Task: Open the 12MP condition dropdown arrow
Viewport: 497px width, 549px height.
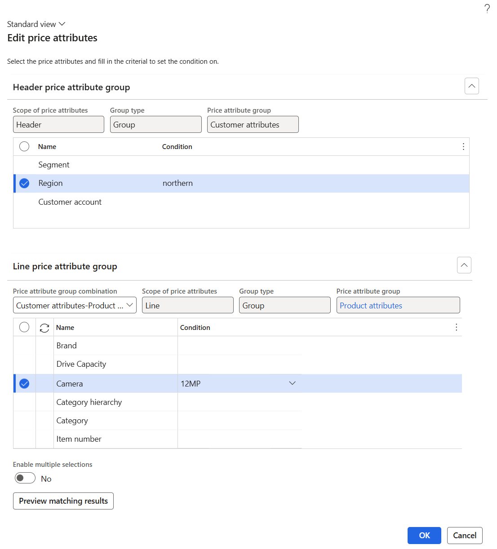Action: (292, 383)
